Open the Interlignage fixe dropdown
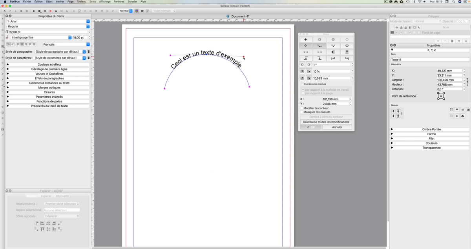Viewport: 471px width, 249px height. (x=70, y=38)
